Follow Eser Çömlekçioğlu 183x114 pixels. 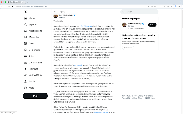click(x=152, y=25)
